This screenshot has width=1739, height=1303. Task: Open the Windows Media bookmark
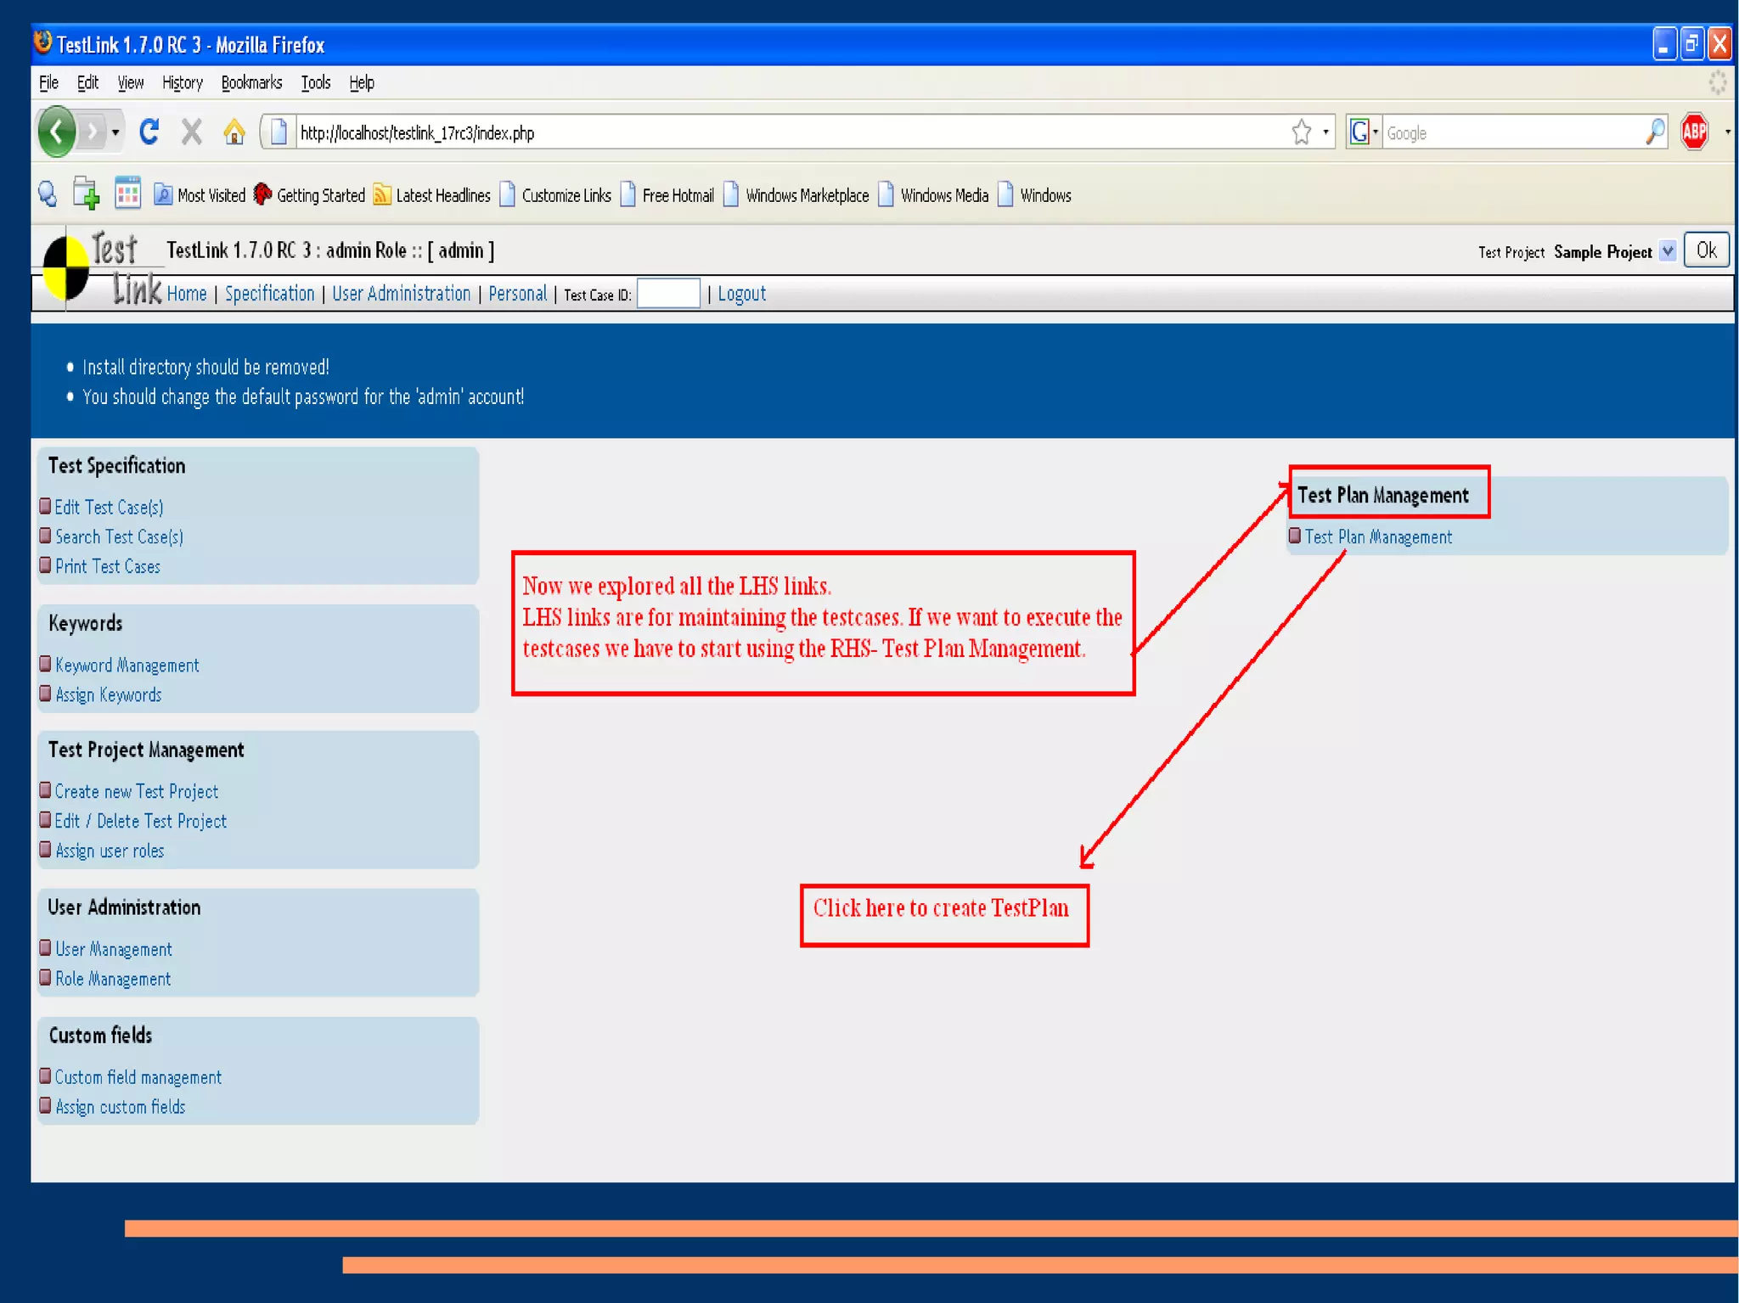[x=933, y=195]
